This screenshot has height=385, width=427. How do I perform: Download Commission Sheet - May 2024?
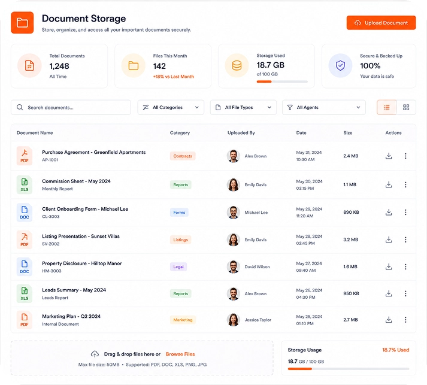[x=389, y=184]
